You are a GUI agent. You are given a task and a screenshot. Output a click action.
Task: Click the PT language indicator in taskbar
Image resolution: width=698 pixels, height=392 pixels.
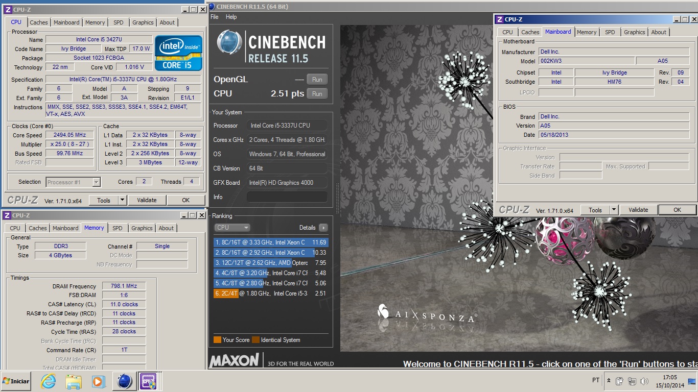coord(596,380)
